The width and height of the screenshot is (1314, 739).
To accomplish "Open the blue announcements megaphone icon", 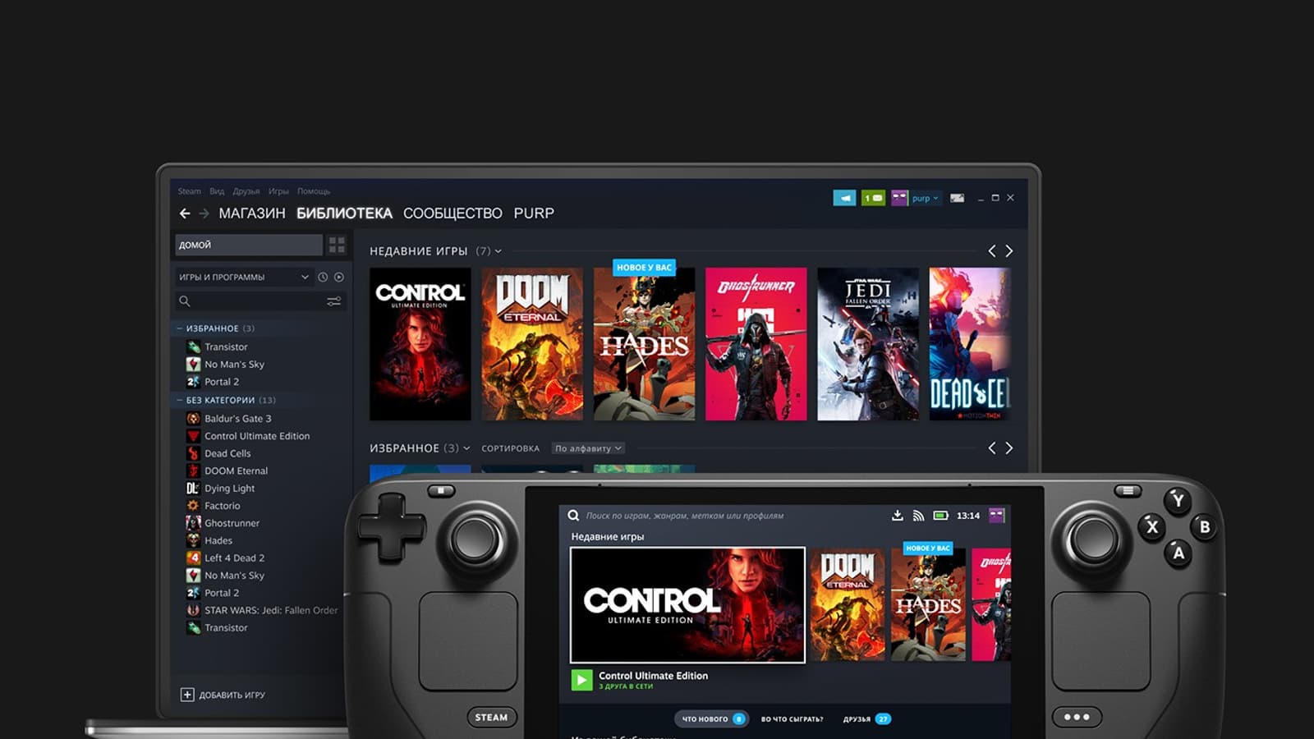I will click(844, 198).
